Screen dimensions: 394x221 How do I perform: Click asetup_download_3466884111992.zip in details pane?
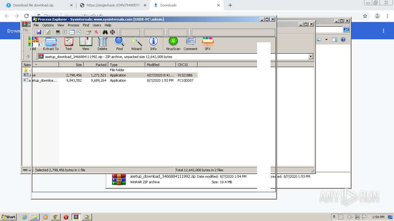(163, 176)
